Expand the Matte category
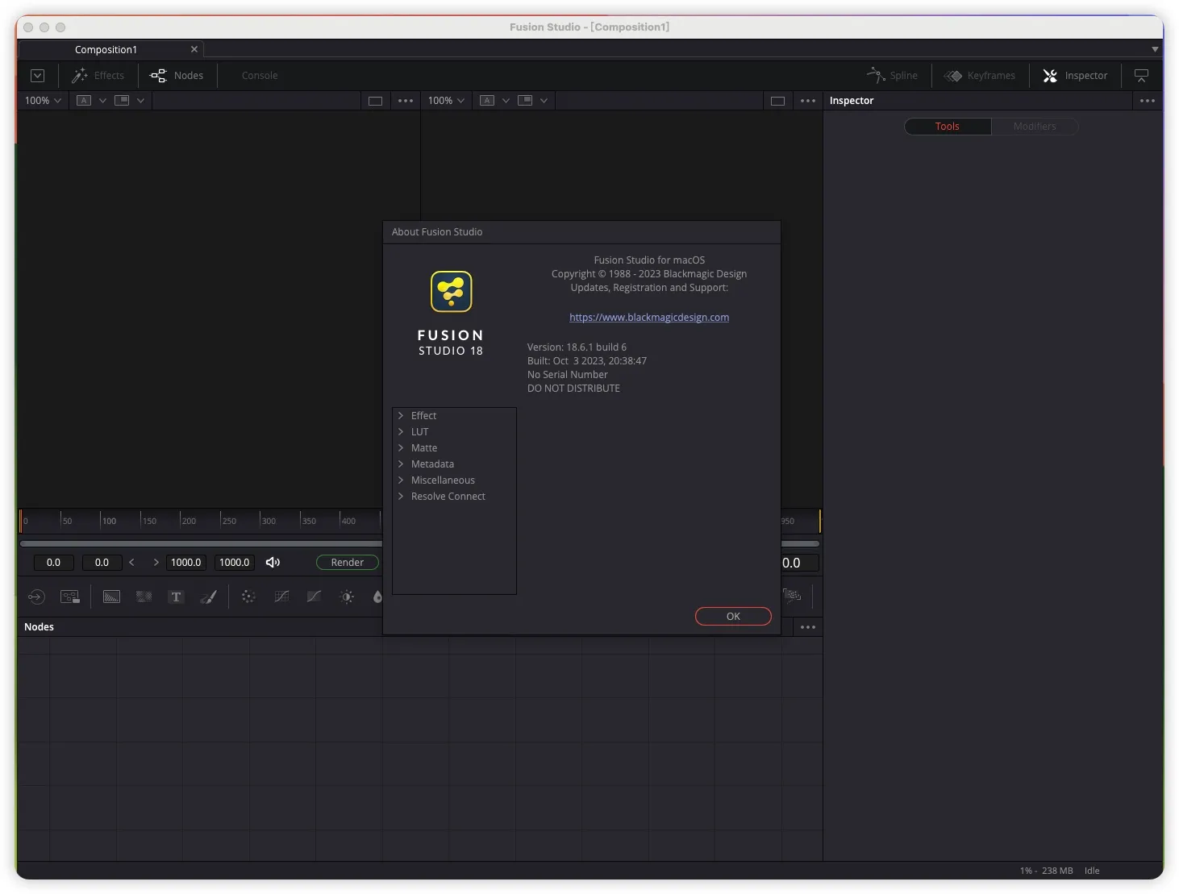This screenshot has height=894, width=1179. [400, 448]
